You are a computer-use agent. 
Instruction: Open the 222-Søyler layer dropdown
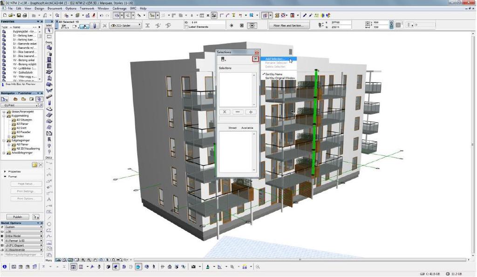point(126,26)
